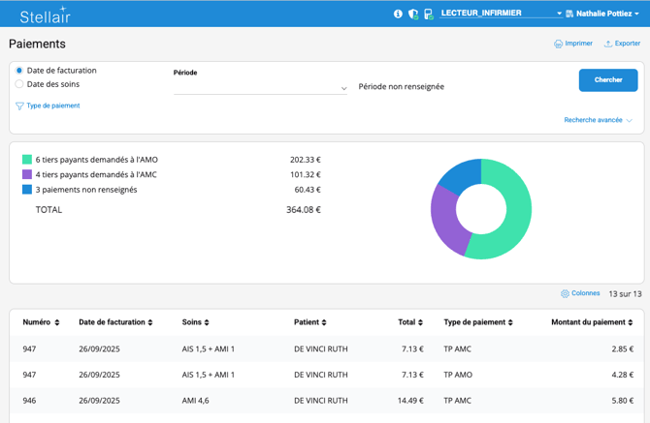Click the shield status icon

click(x=413, y=14)
